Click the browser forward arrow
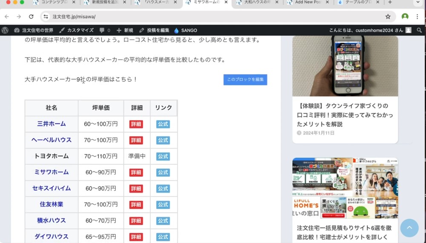The image size is (426, 243). tap(19, 17)
